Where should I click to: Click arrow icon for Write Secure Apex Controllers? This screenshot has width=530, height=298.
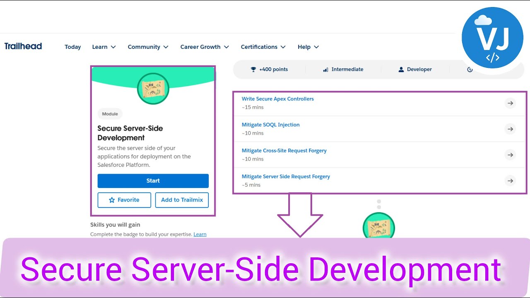point(511,103)
